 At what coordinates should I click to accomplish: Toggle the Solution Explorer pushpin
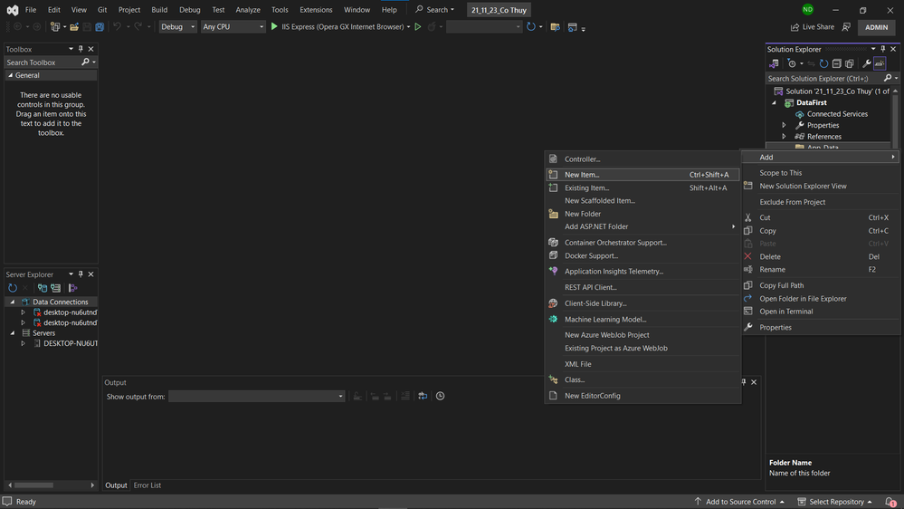point(882,49)
